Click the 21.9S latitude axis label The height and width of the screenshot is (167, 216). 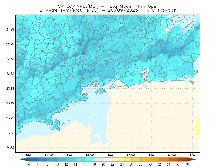click(x=10, y=29)
